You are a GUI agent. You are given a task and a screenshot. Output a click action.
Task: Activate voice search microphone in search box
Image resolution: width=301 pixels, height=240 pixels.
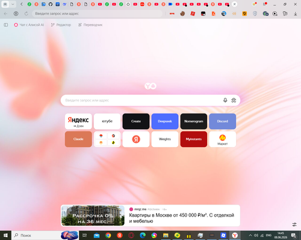[225, 100]
